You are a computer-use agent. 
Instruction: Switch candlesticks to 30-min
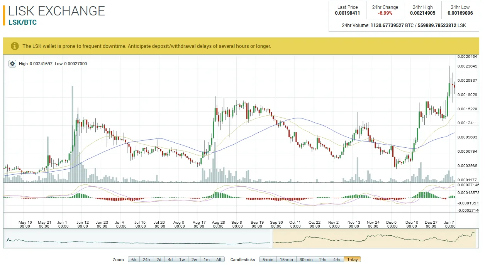[x=306, y=260]
